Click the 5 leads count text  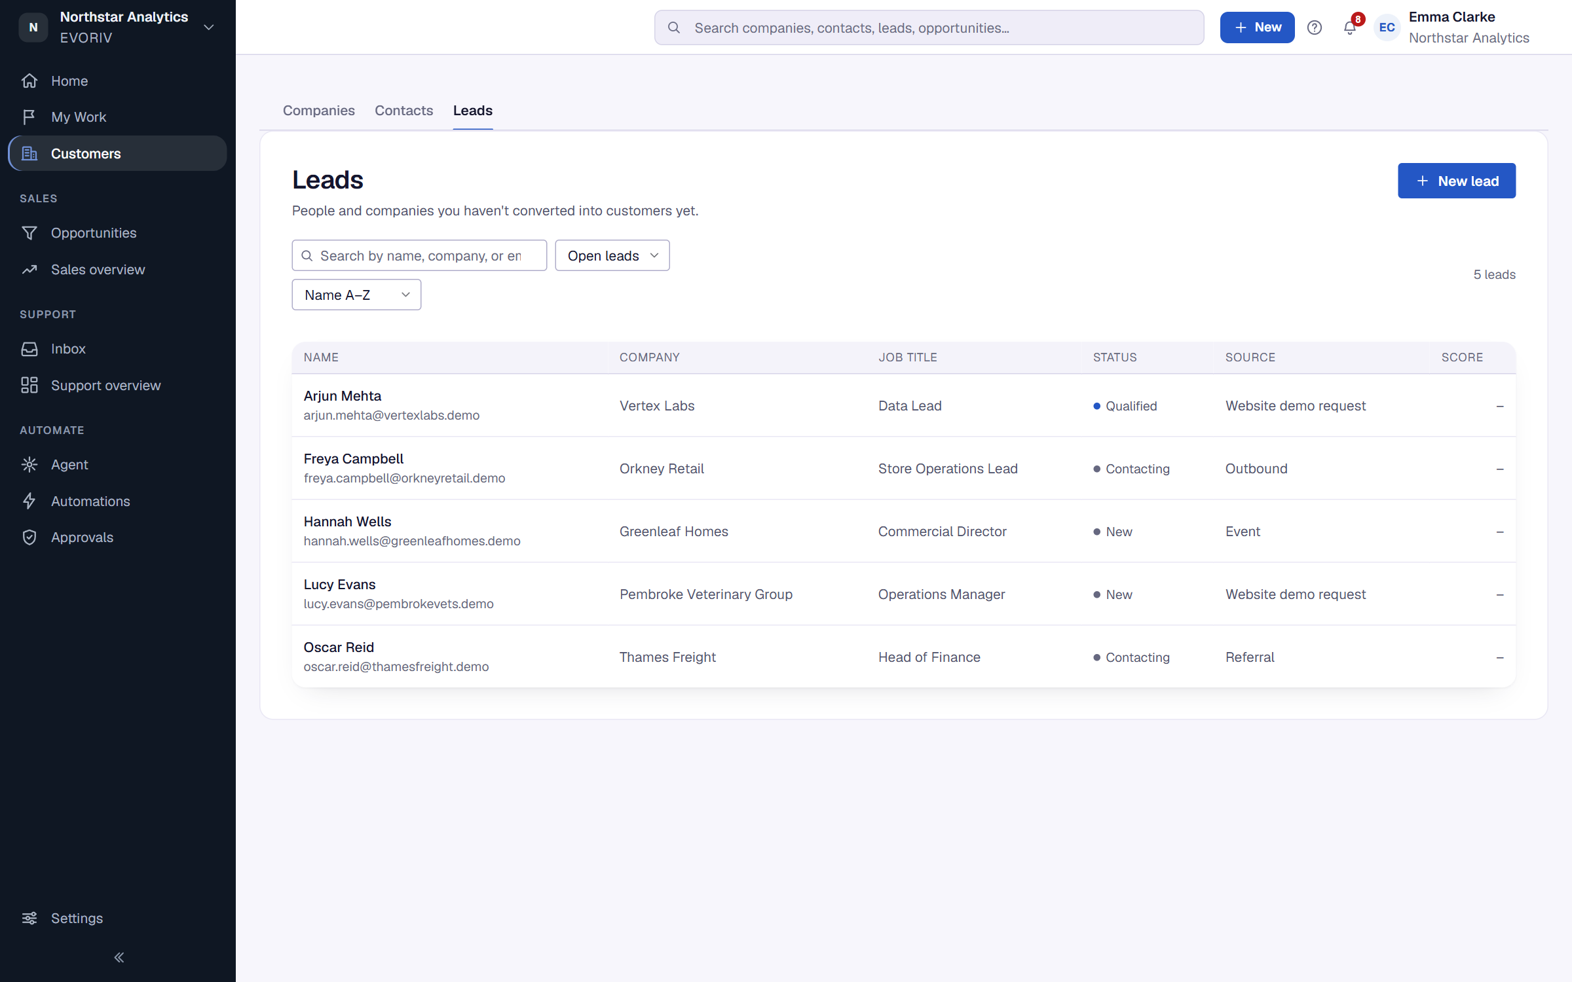(1494, 274)
